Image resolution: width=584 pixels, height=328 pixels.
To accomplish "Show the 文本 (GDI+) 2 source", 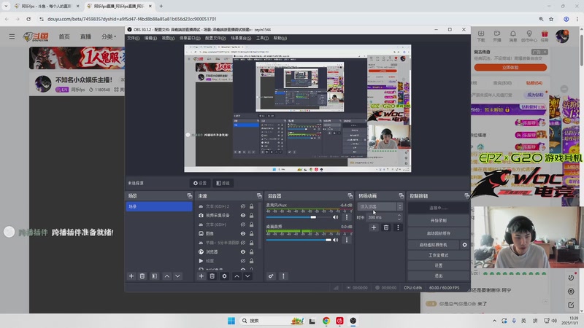I will (x=243, y=206).
